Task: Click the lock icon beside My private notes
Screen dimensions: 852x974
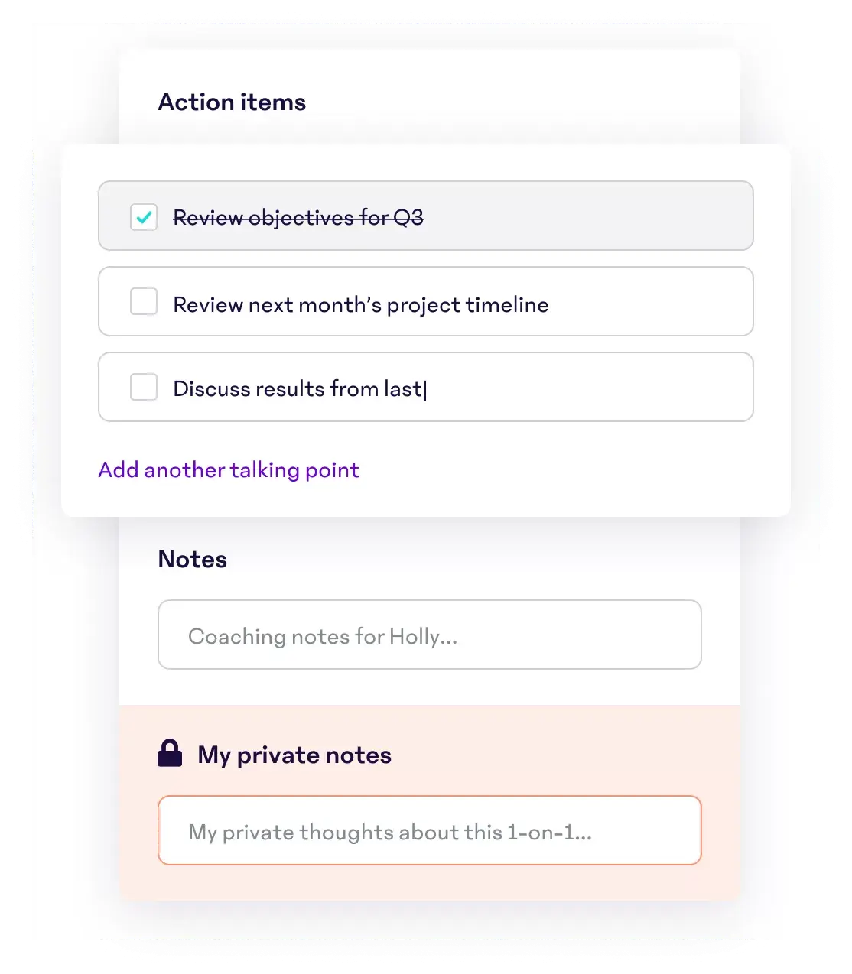Action: 170,754
